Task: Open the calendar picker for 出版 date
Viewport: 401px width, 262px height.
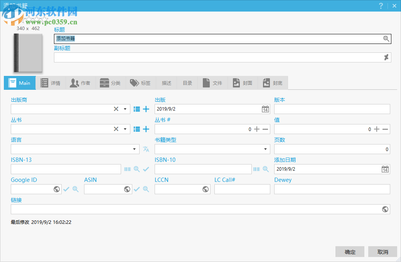Action: coord(265,109)
